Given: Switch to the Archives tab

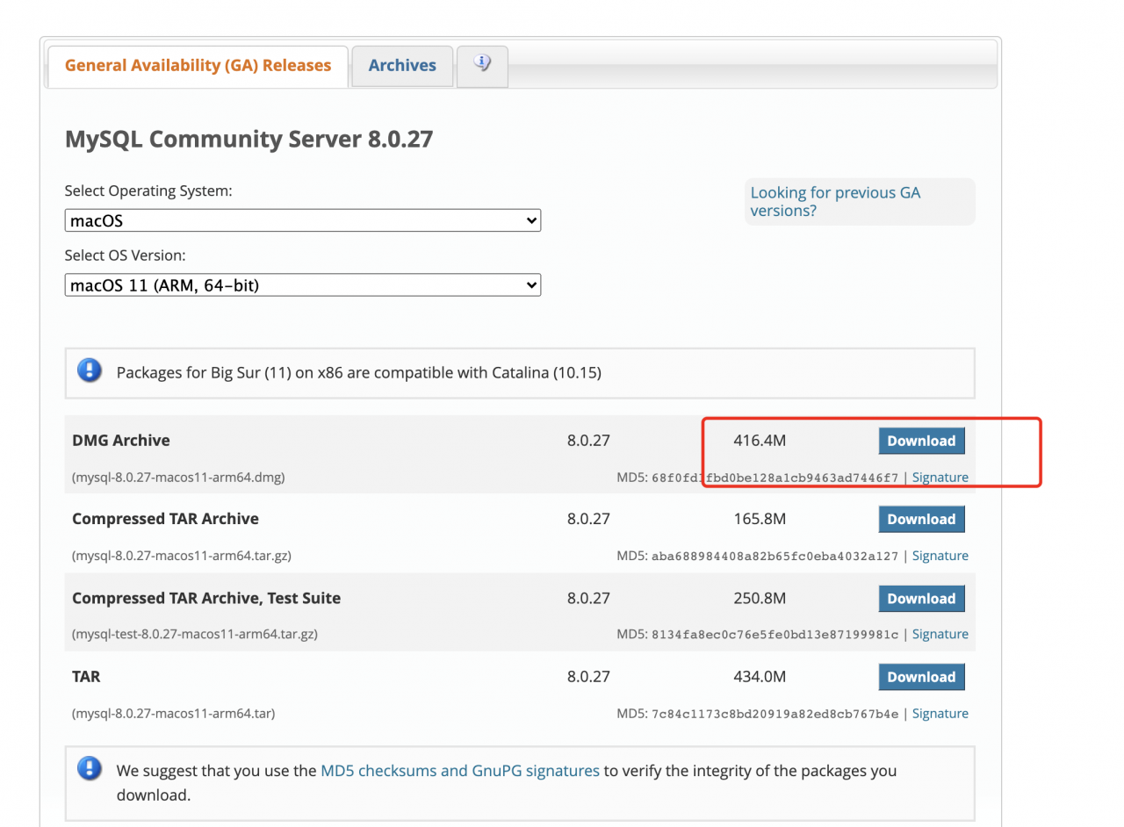Looking at the screenshot, I should tap(402, 66).
